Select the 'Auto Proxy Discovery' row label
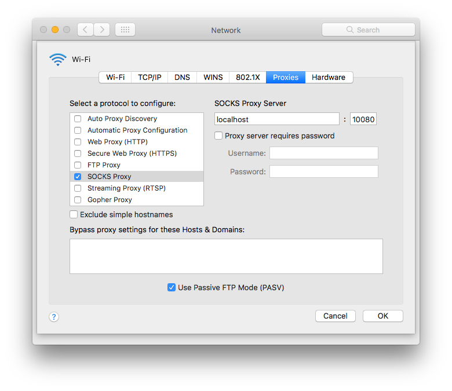 pos(122,119)
